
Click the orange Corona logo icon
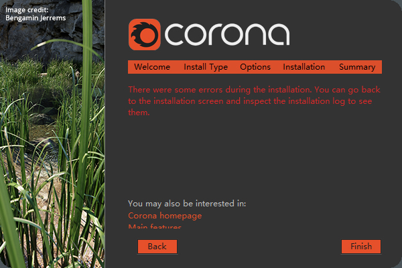[x=145, y=34]
